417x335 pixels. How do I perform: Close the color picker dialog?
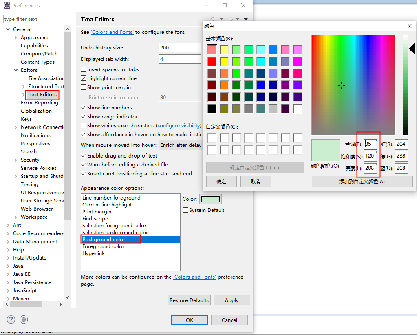[410, 26]
